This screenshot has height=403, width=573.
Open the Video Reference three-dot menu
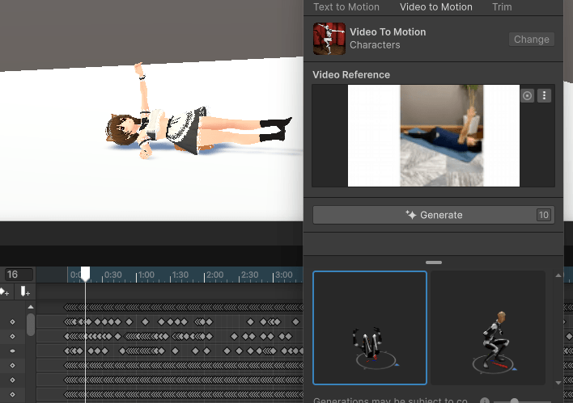click(545, 95)
